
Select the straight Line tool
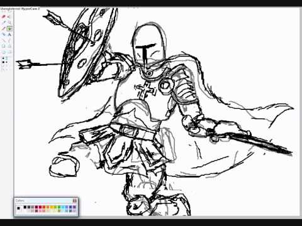tap(4, 41)
